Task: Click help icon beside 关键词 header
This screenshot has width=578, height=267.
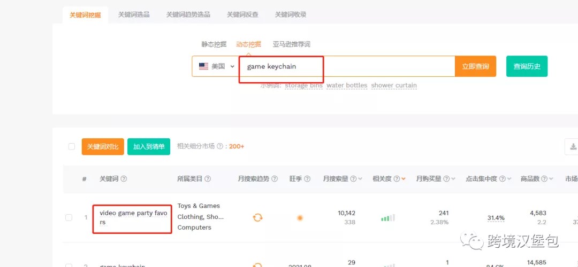Action: (x=124, y=179)
